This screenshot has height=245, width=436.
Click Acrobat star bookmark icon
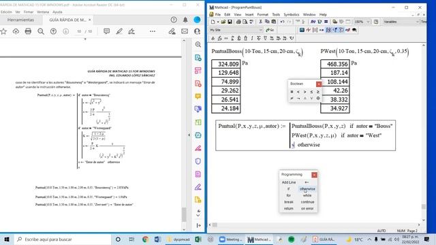[x=3, y=31]
